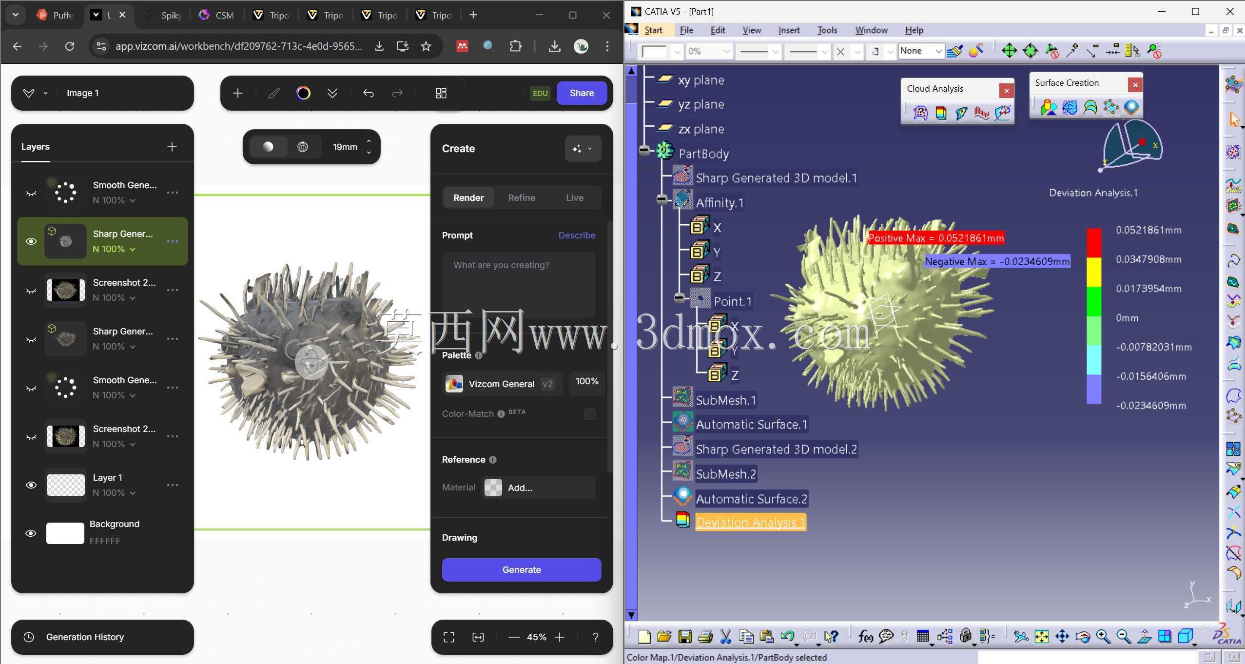Show the first Screenshot 2... layer
The width and height of the screenshot is (1245, 664).
[x=31, y=291]
